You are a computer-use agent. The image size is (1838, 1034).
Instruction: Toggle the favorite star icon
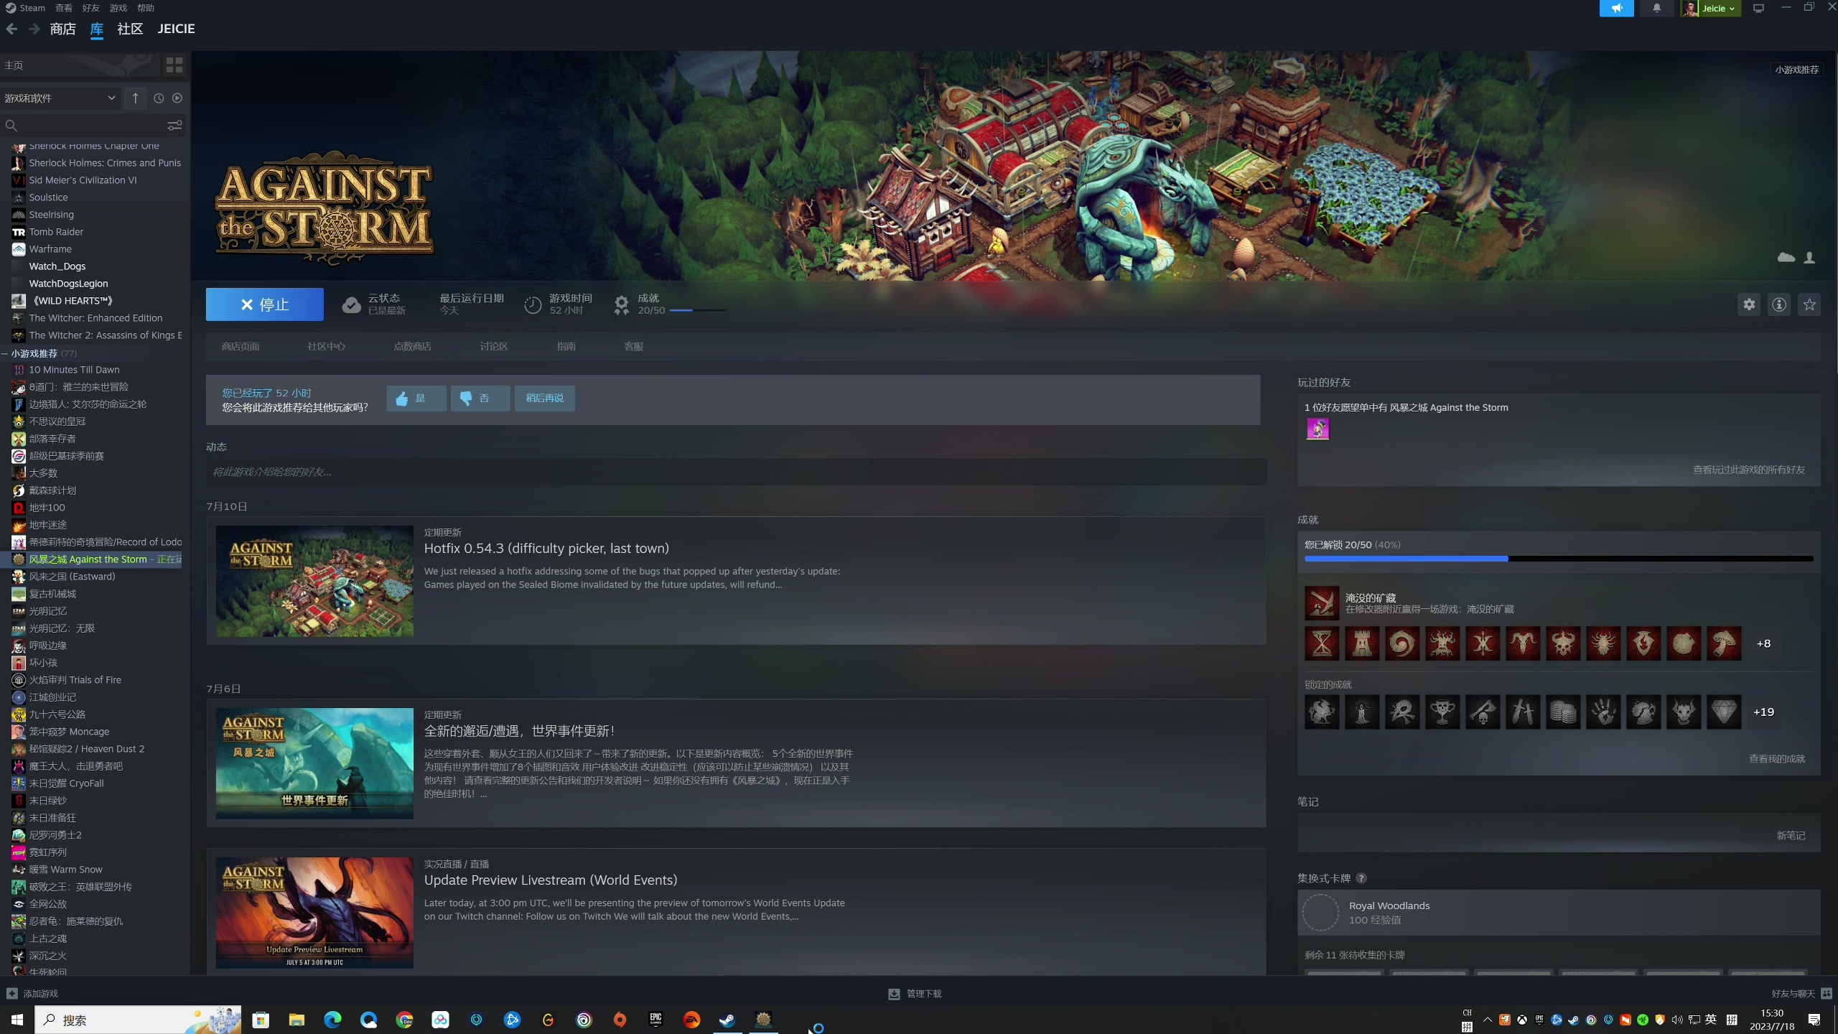click(x=1809, y=304)
